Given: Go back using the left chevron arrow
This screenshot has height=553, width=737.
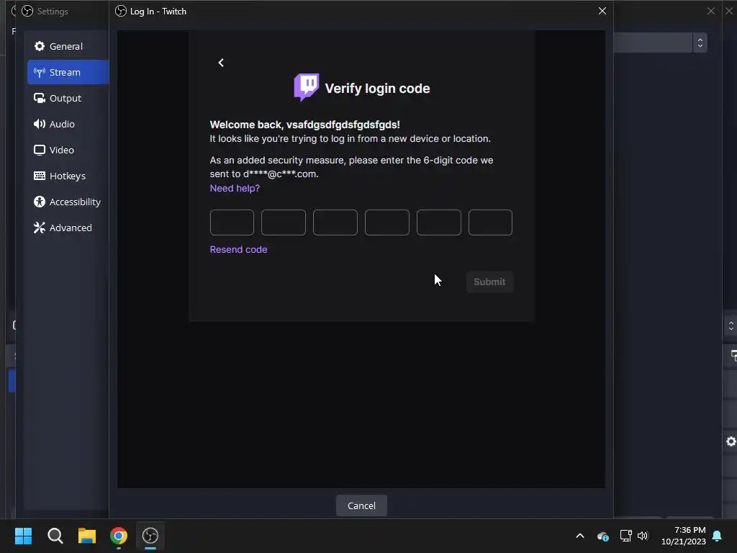Looking at the screenshot, I should [221, 63].
